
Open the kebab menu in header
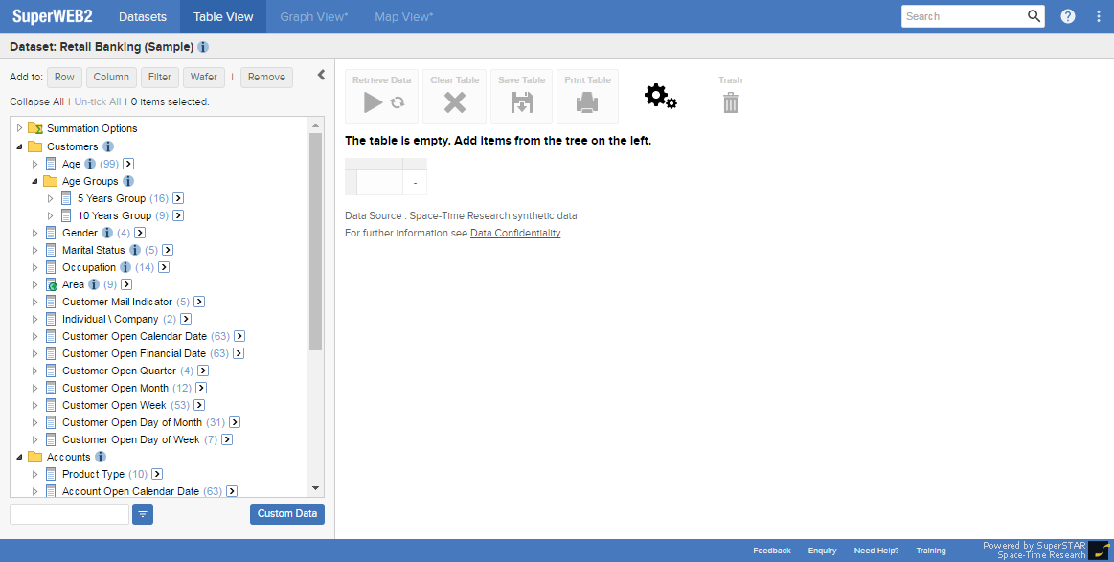point(1099,16)
